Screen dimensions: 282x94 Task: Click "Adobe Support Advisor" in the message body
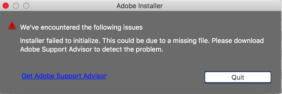point(56,49)
